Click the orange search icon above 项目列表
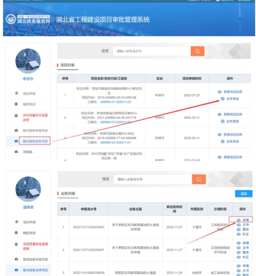This screenshot has height=276, width=256. [197, 51]
